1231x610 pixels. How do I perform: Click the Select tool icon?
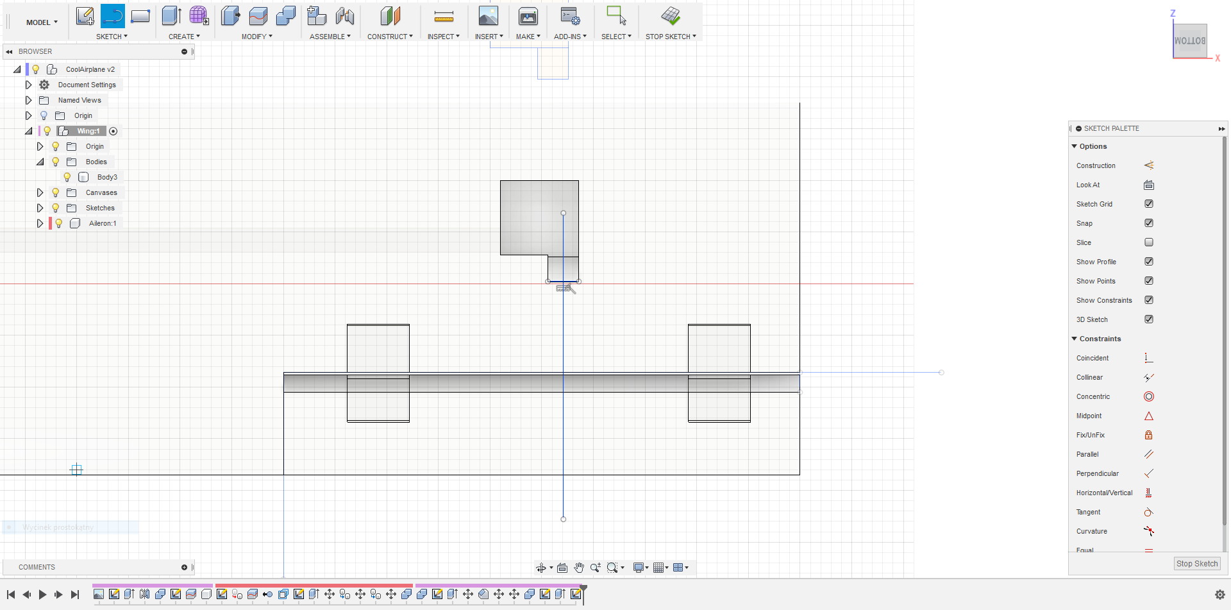[x=616, y=16]
